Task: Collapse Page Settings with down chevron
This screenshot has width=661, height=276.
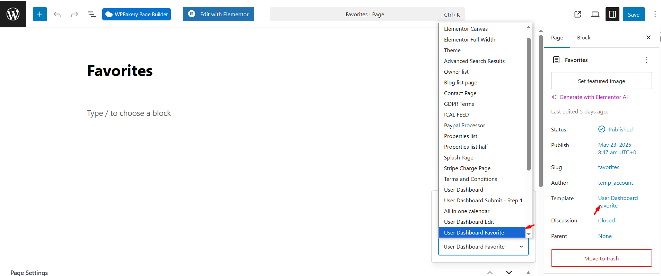Action: [x=509, y=273]
